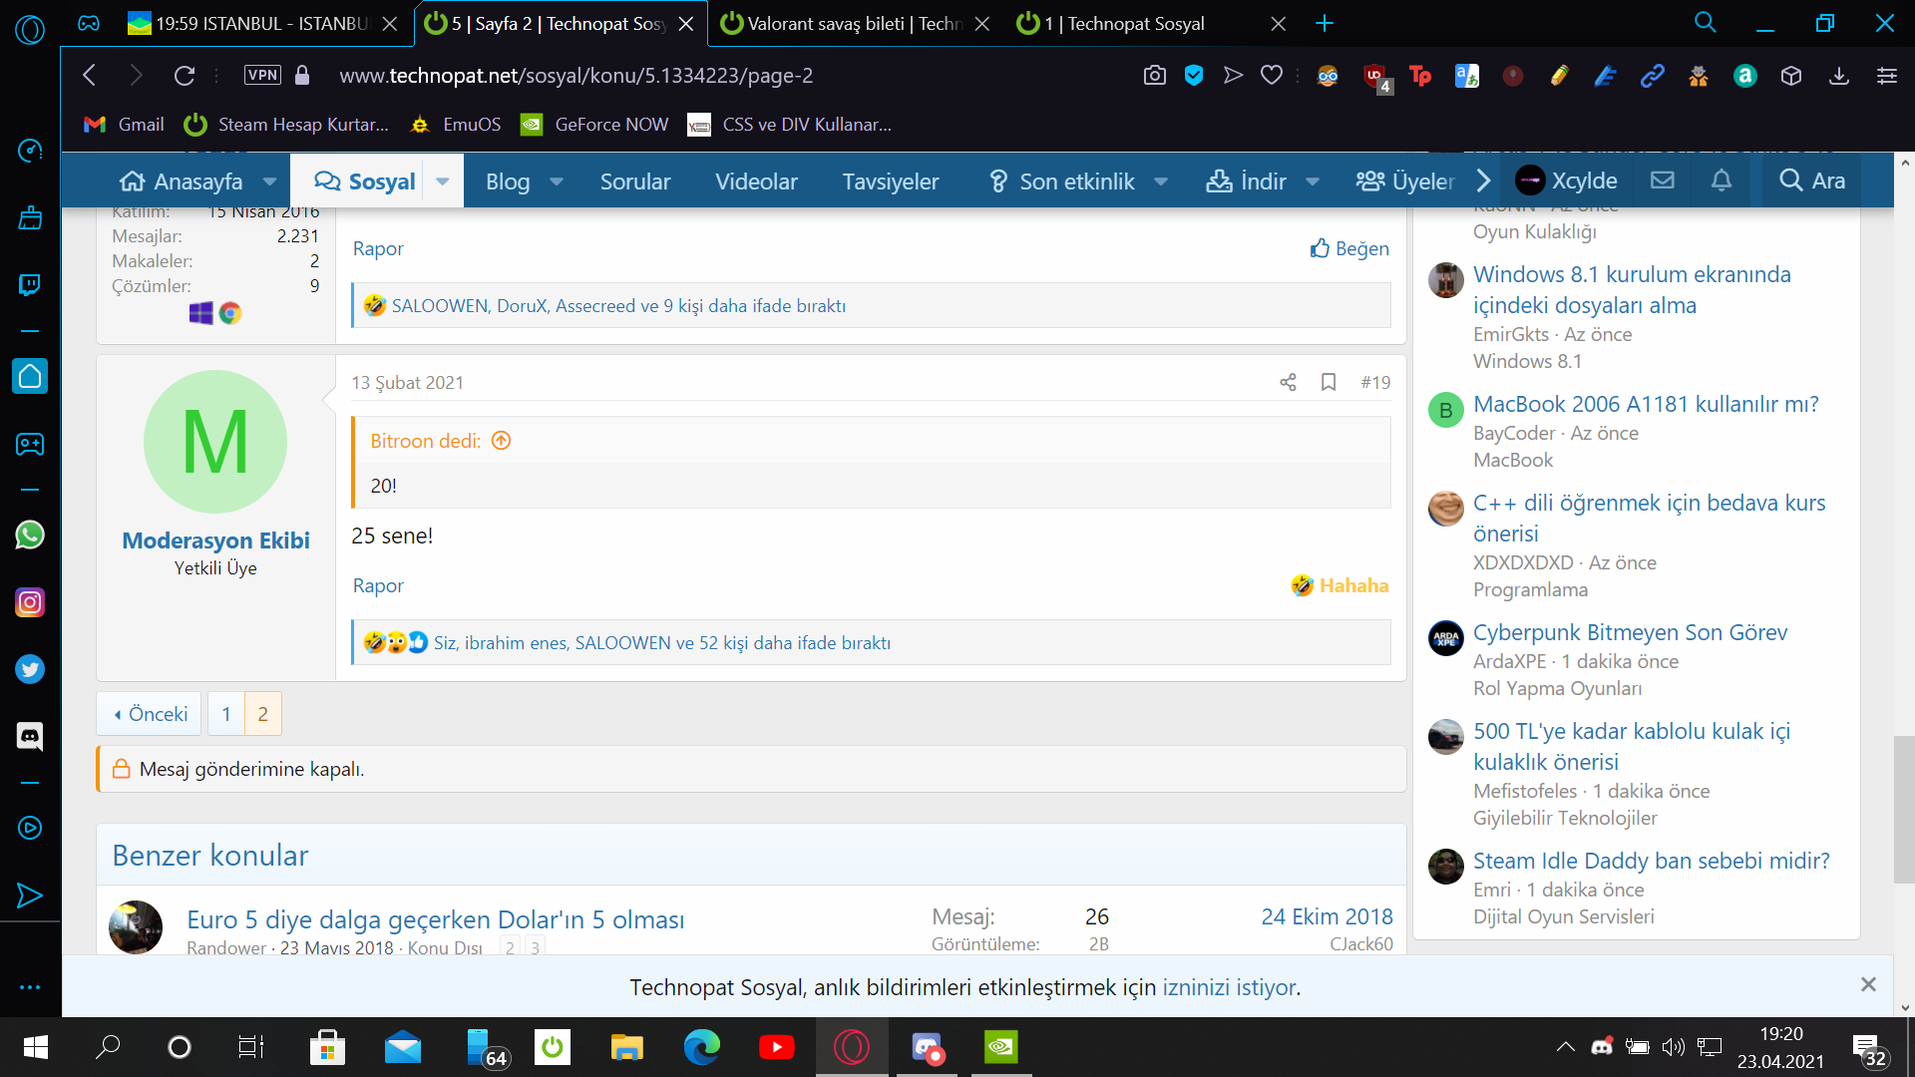Take a snapshot with the camera icon
Image resolution: width=1915 pixels, height=1077 pixels.
(1154, 76)
